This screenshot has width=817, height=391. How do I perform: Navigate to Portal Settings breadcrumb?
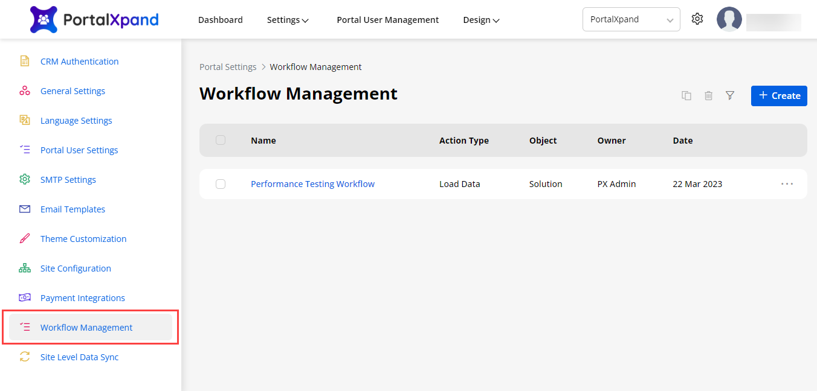[228, 67]
